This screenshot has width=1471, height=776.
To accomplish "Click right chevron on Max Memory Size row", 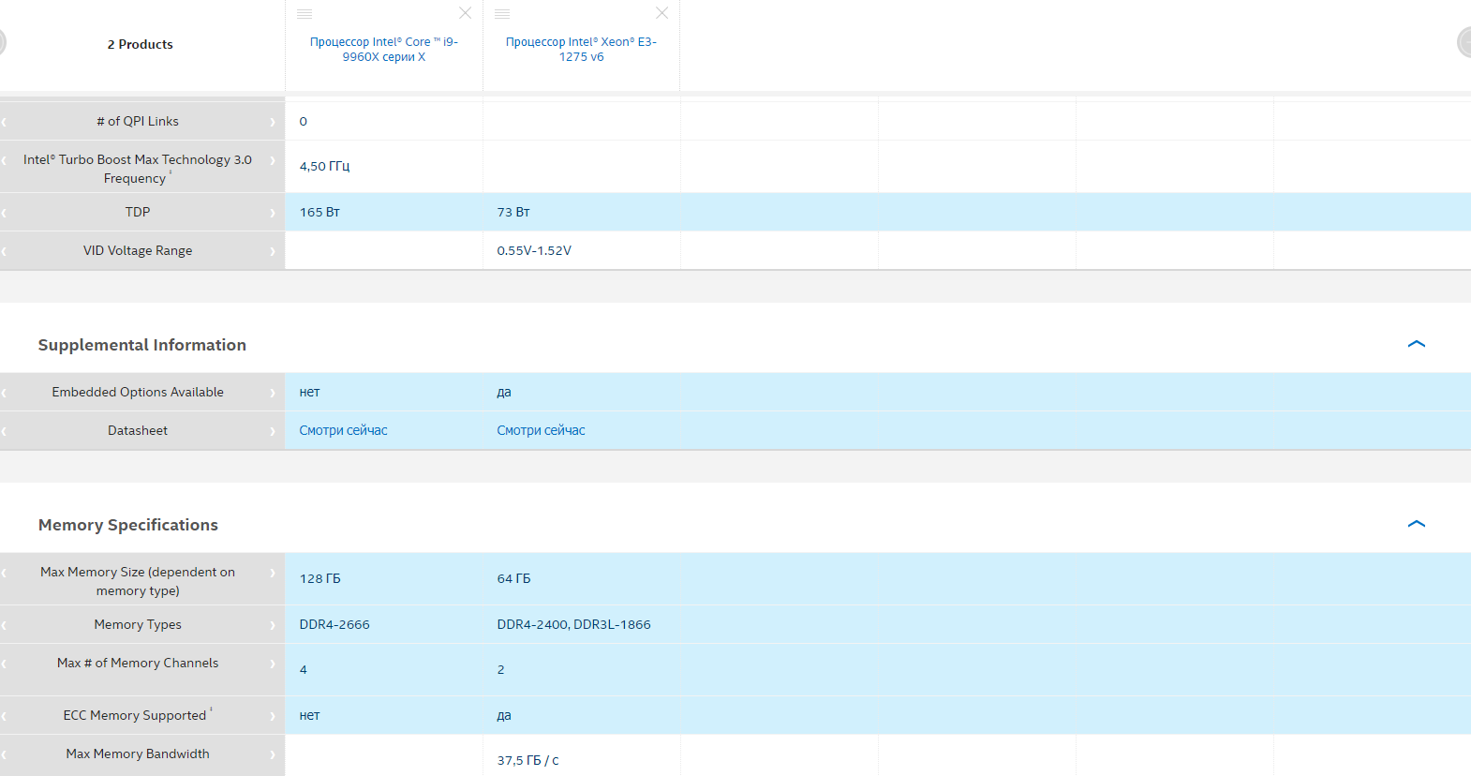I will (273, 573).
